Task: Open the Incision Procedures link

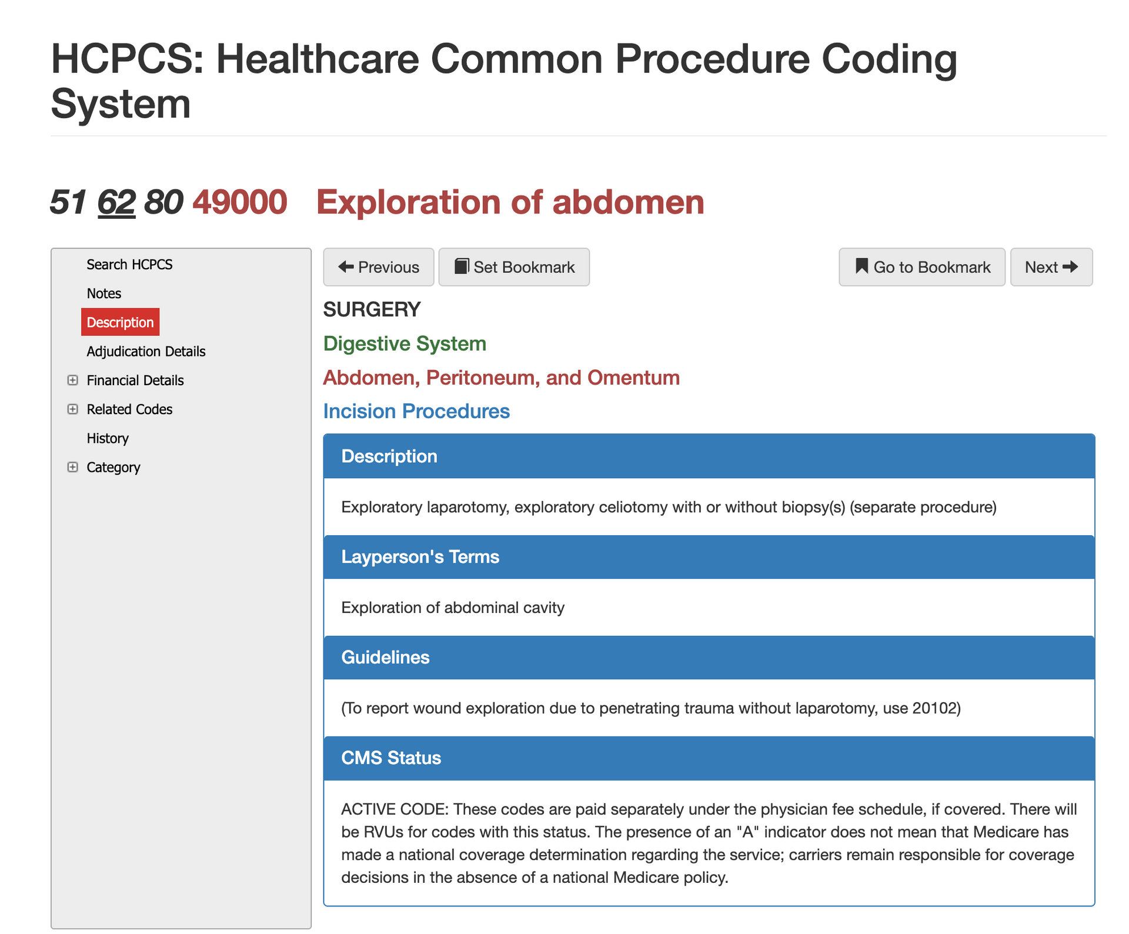Action: 416,411
